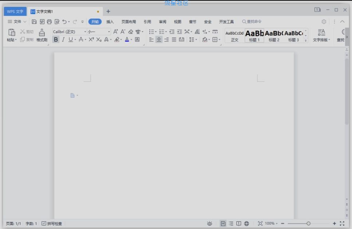Apply the 标题 2 style
352x229 pixels.
[x=274, y=35]
